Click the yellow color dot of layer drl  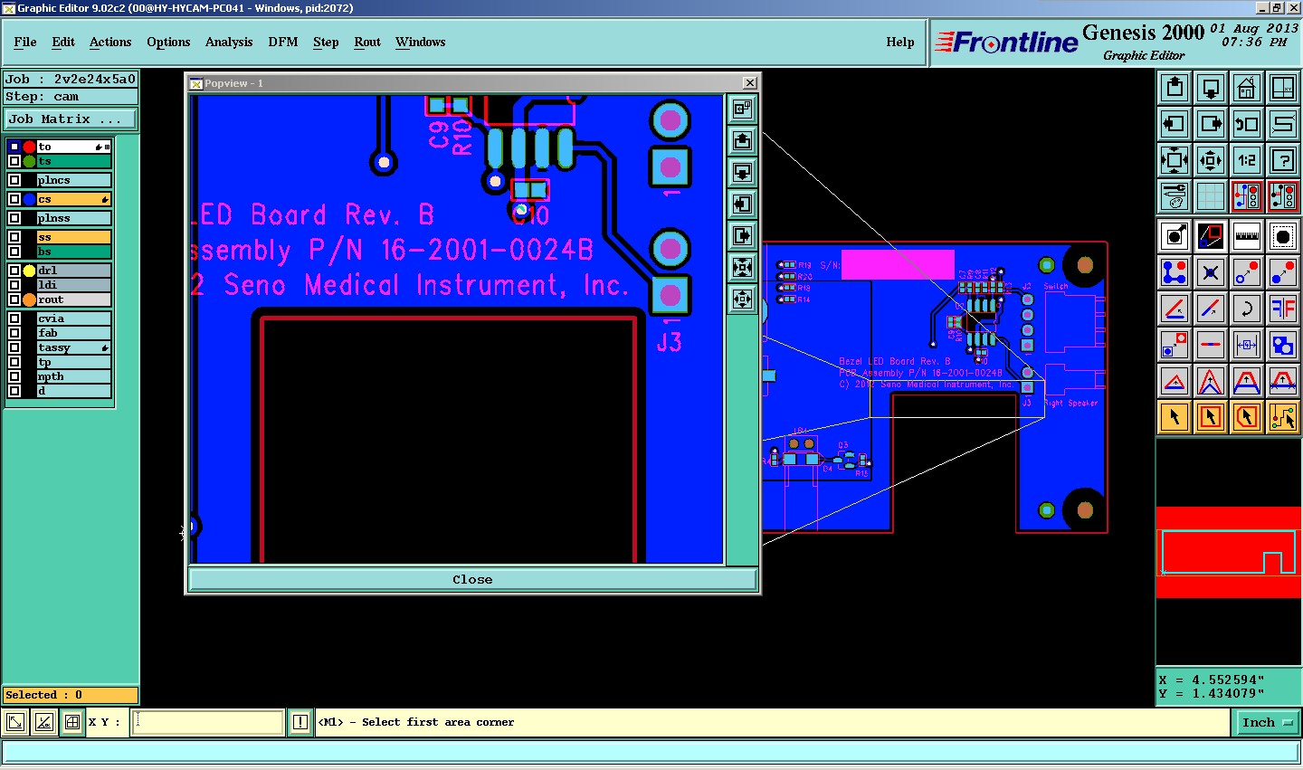click(x=29, y=271)
